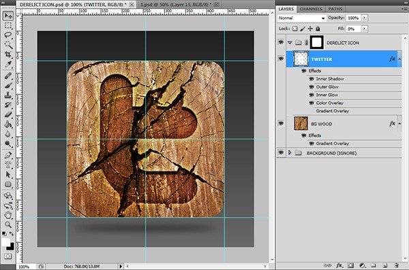409x270 pixels.
Task: Set the foreground color swatch
Action: [x=5, y=242]
